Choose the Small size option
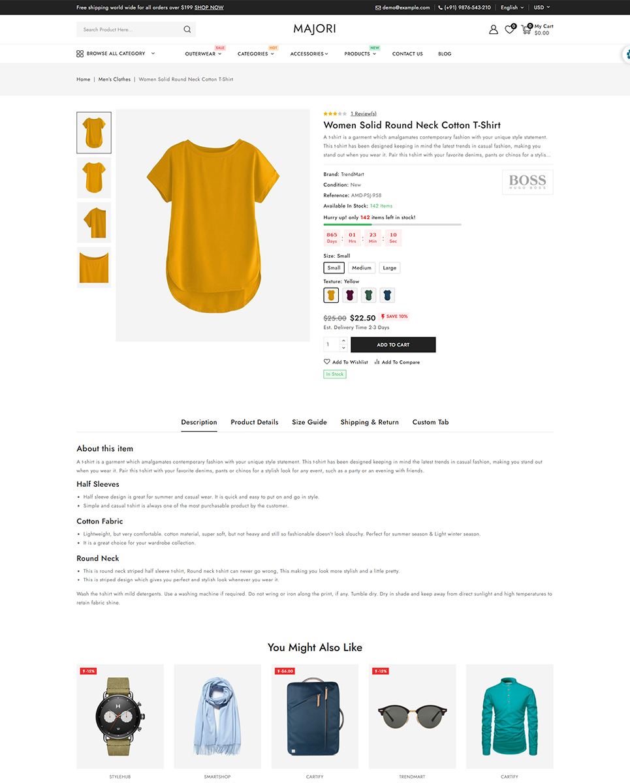The image size is (630, 783). (x=334, y=268)
